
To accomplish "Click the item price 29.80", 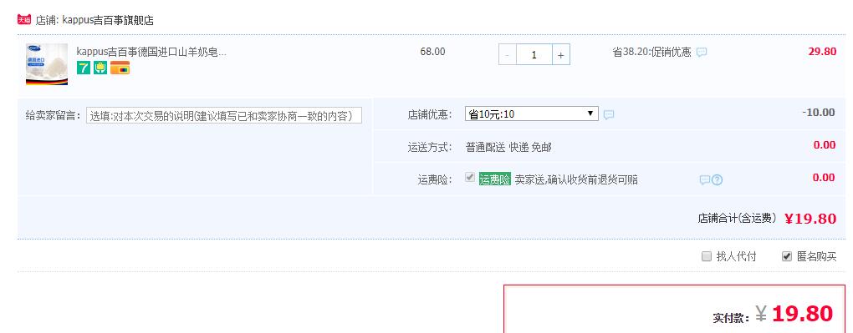I will pyautogui.click(x=822, y=52).
